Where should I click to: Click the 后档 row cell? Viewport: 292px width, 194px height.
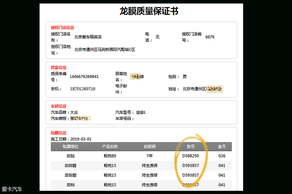(70, 185)
